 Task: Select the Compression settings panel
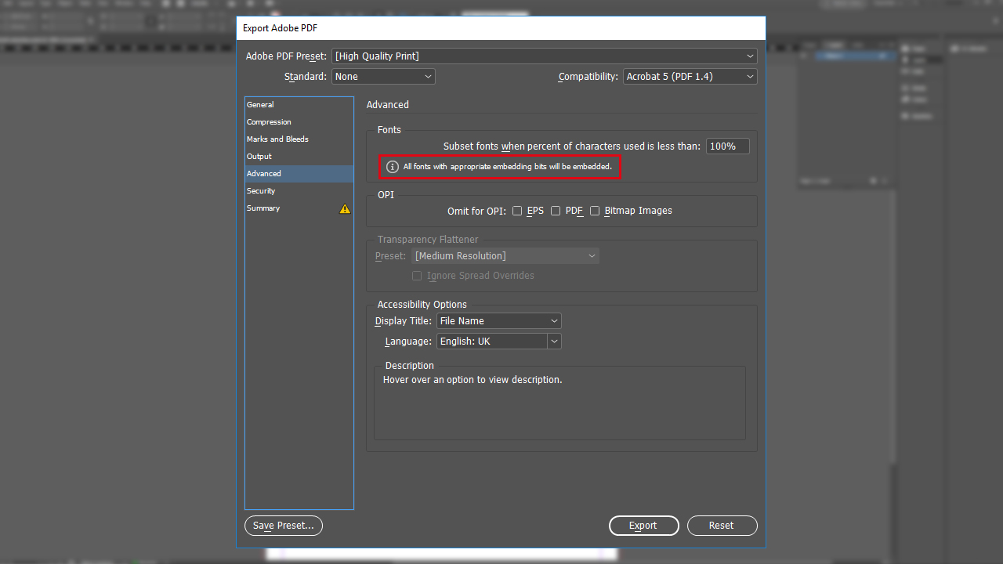[x=269, y=121]
